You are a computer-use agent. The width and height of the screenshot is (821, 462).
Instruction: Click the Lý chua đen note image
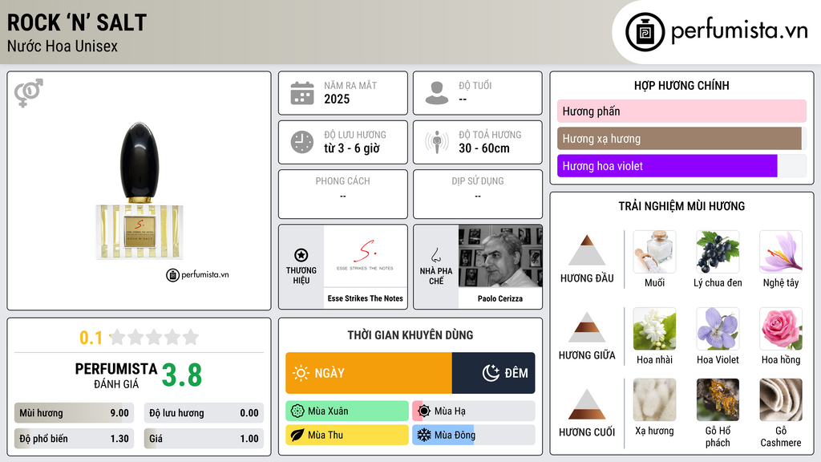click(718, 252)
